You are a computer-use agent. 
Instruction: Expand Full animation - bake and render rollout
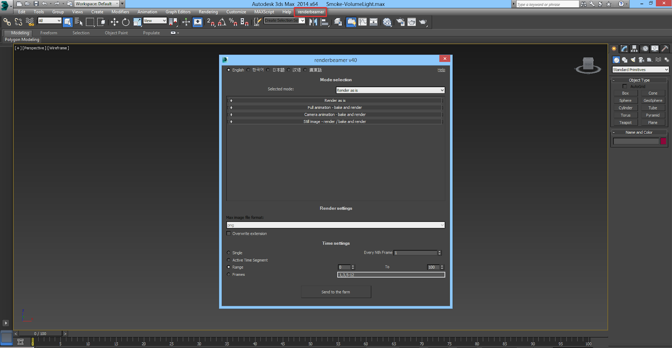tap(335, 108)
